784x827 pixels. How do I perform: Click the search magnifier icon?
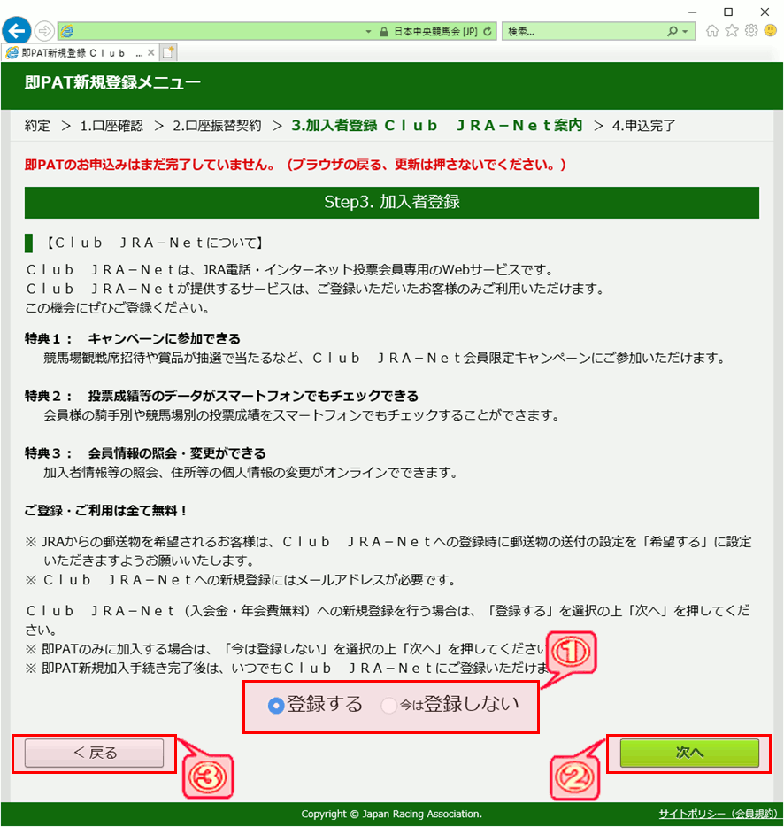[x=673, y=31]
